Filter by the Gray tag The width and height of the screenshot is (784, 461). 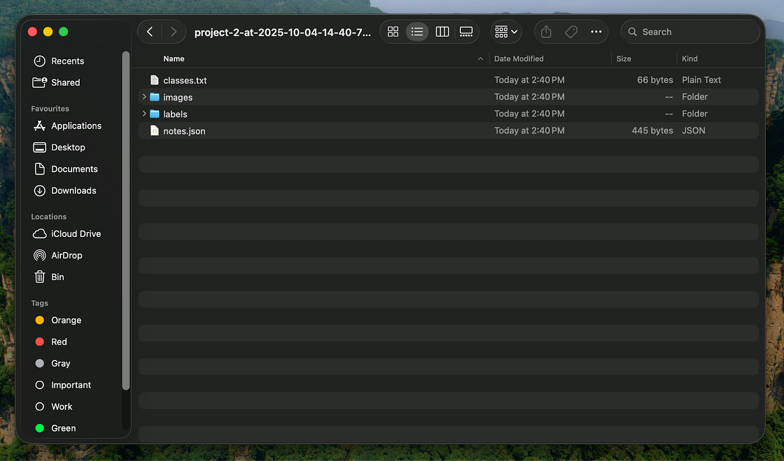click(x=60, y=364)
